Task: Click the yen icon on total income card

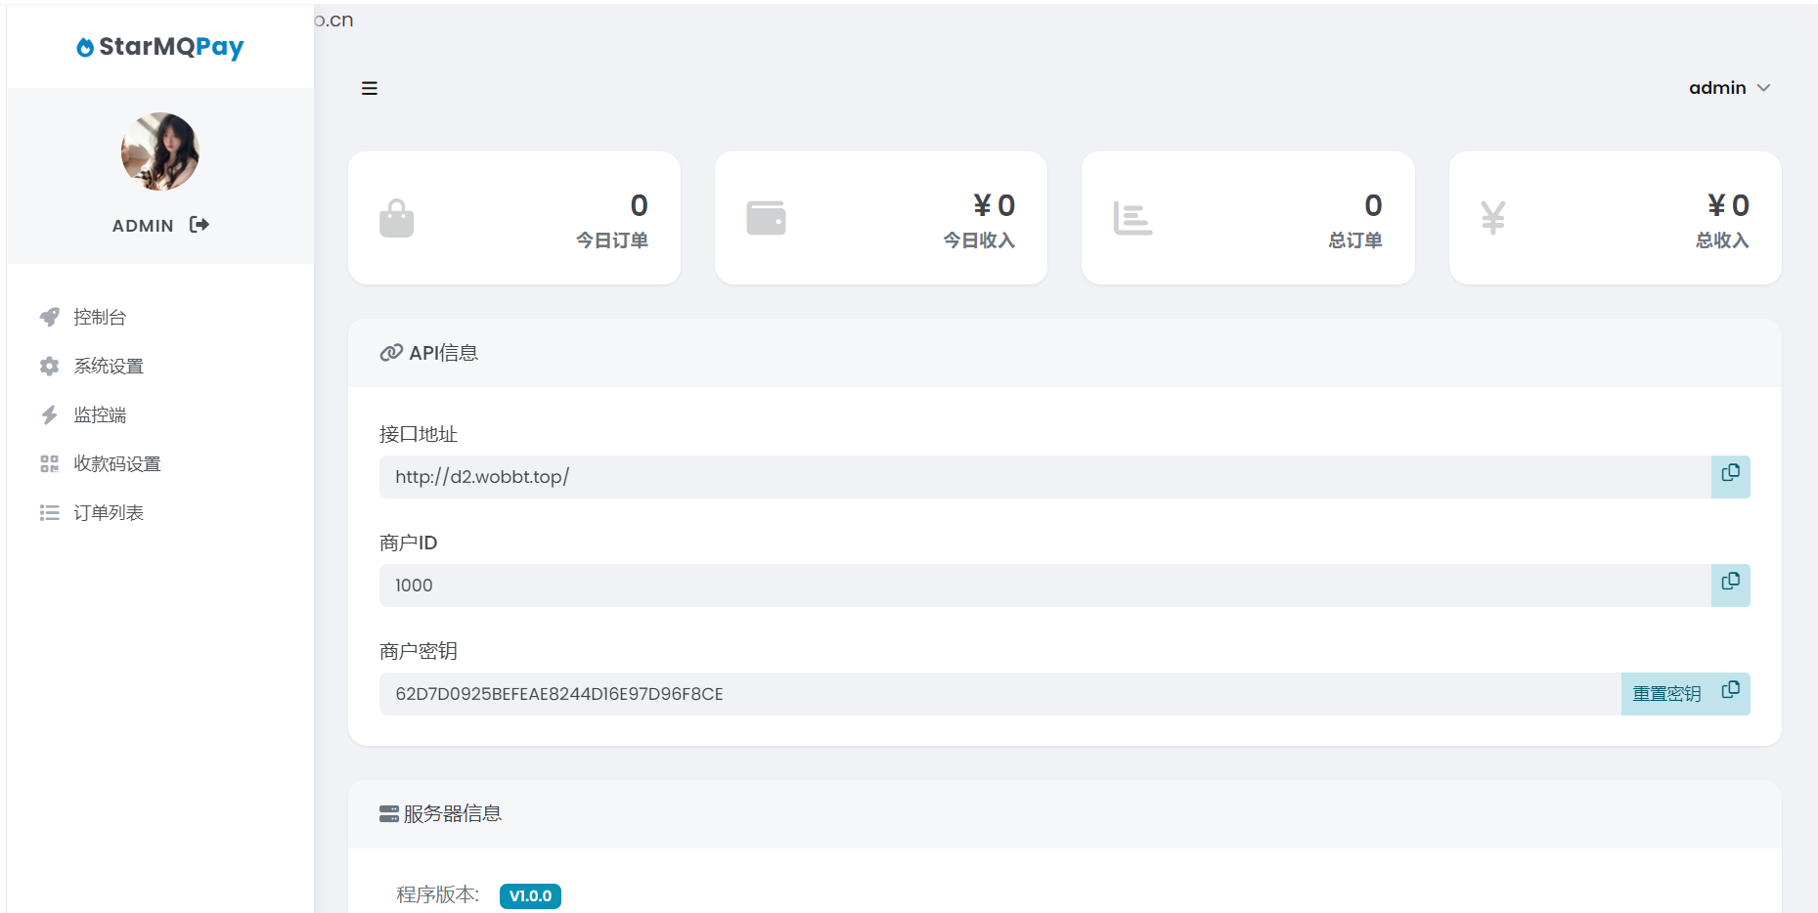Action: (x=1492, y=218)
